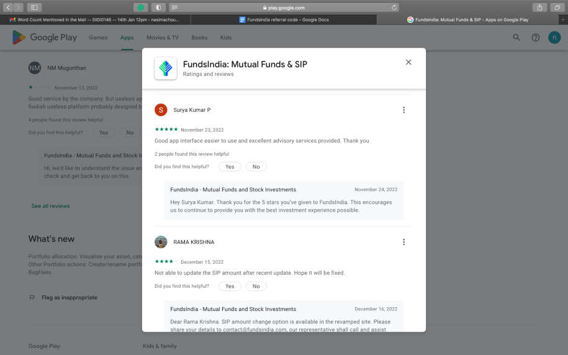Image resolution: width=568 pixels, height=355 pixels.
Task: Toggle the Reader view icon
Action: [174, 7]
